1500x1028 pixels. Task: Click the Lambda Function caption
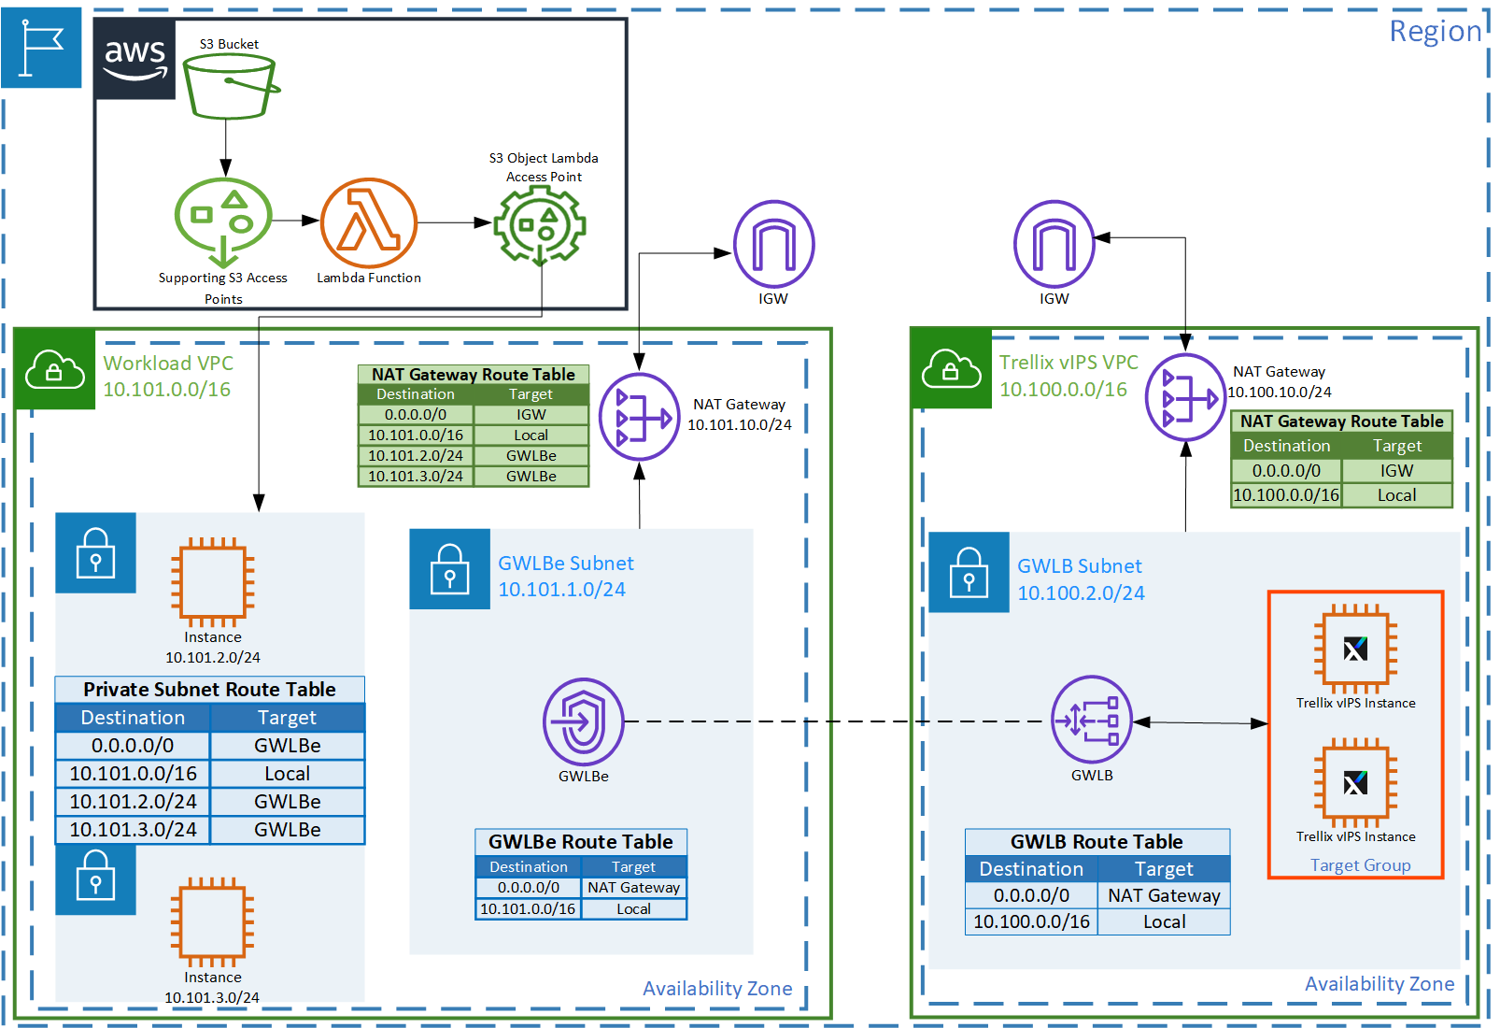coord(369,278)
